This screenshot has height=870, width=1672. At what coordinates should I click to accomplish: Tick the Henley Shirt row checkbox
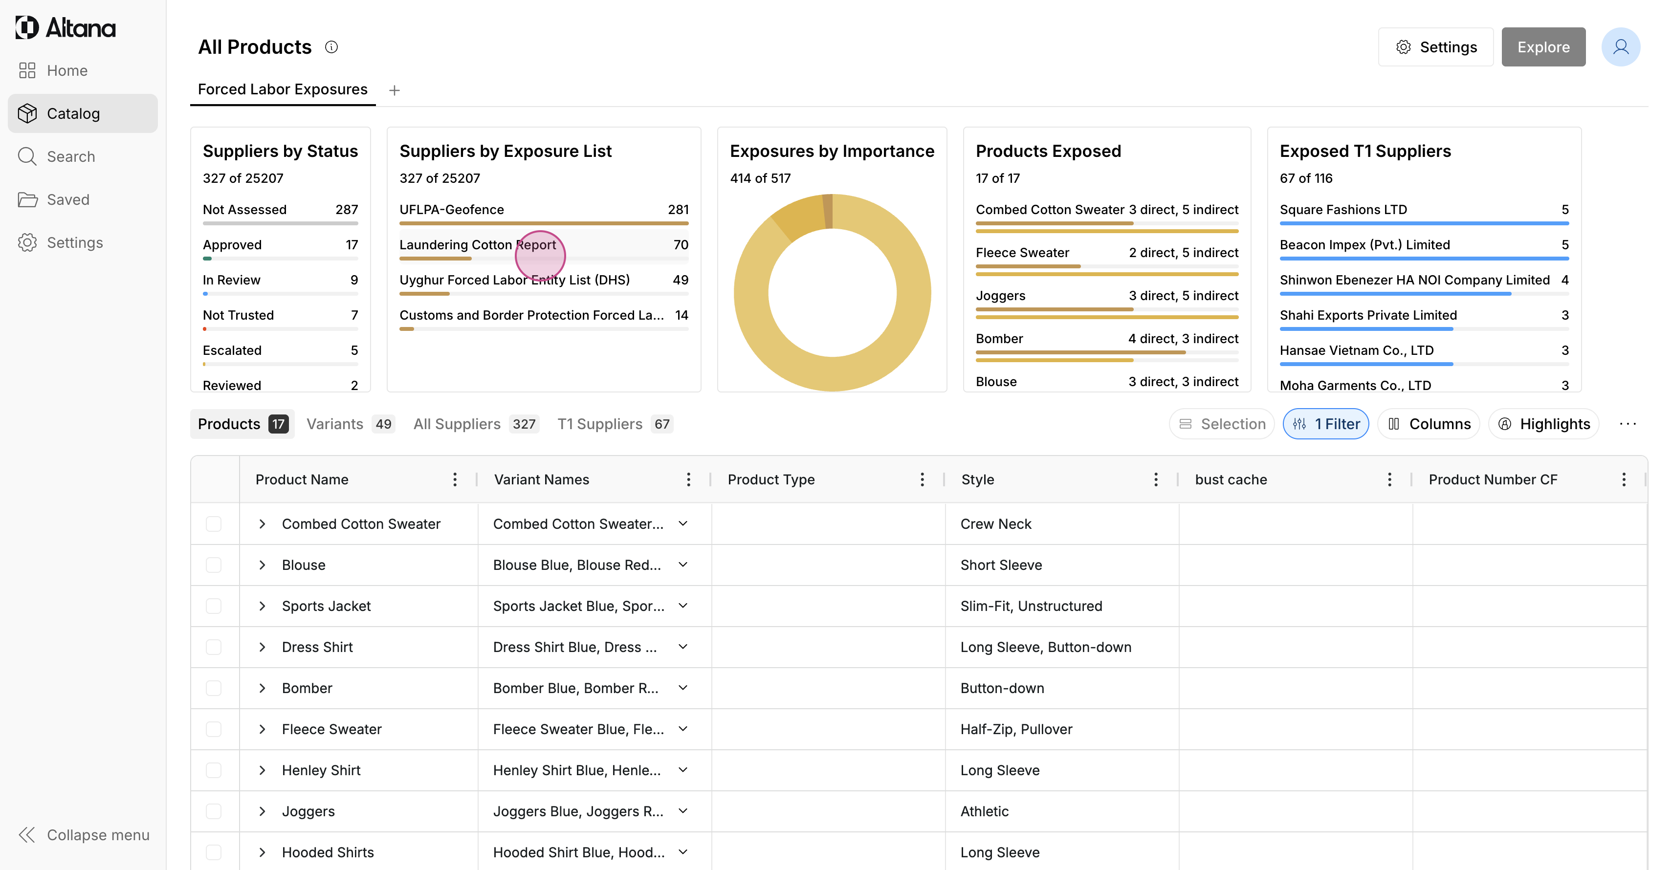pos(214,770)
